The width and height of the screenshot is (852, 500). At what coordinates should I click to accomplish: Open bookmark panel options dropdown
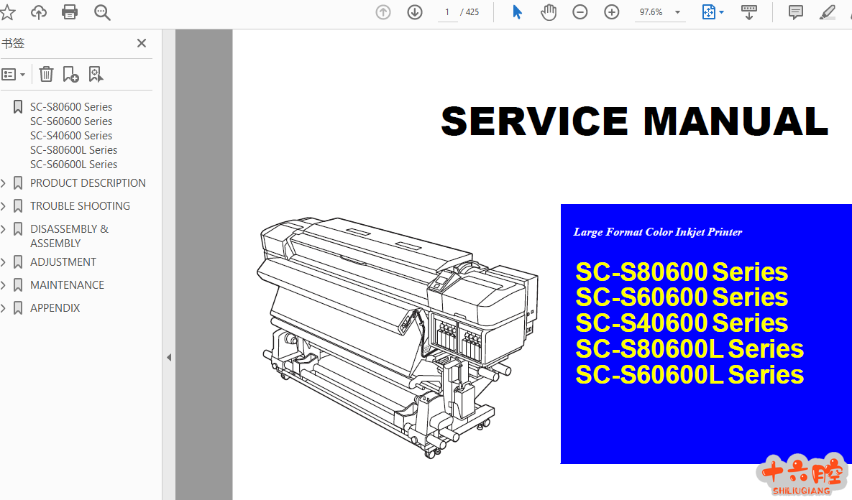point(14,74)
